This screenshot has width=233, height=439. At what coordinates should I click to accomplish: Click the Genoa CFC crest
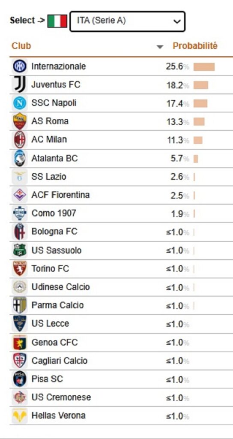coord(20,343)
